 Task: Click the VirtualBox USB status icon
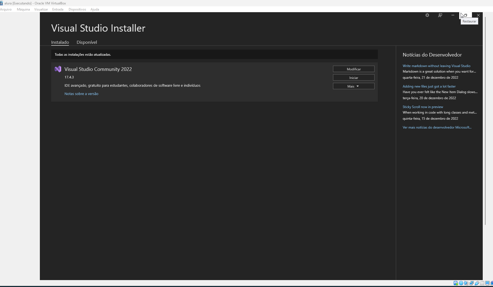(477, 283)
